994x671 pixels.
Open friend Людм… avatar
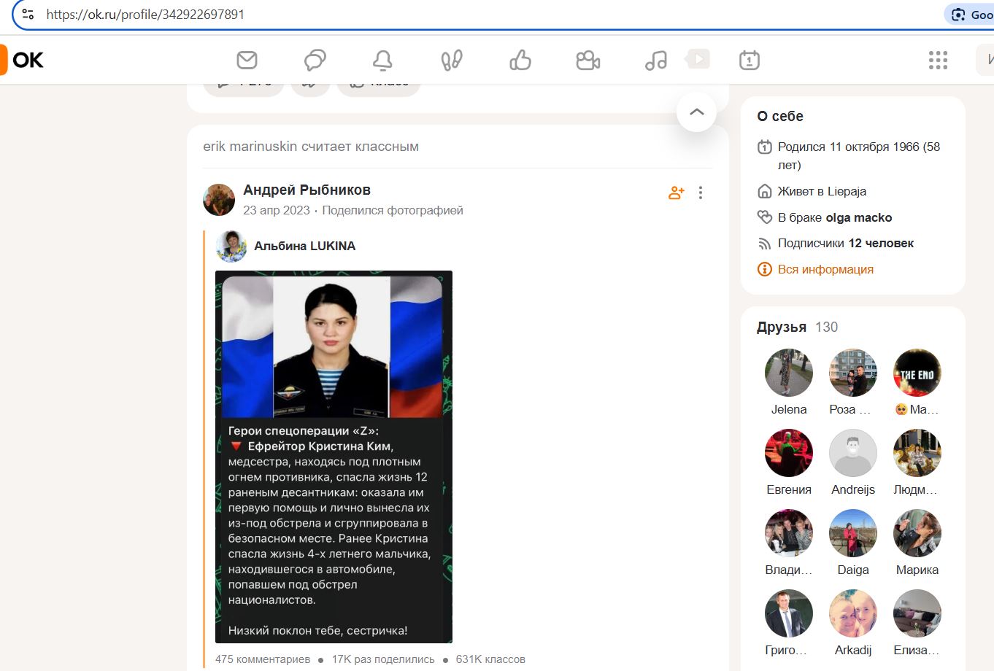click(x=917, y=453)
